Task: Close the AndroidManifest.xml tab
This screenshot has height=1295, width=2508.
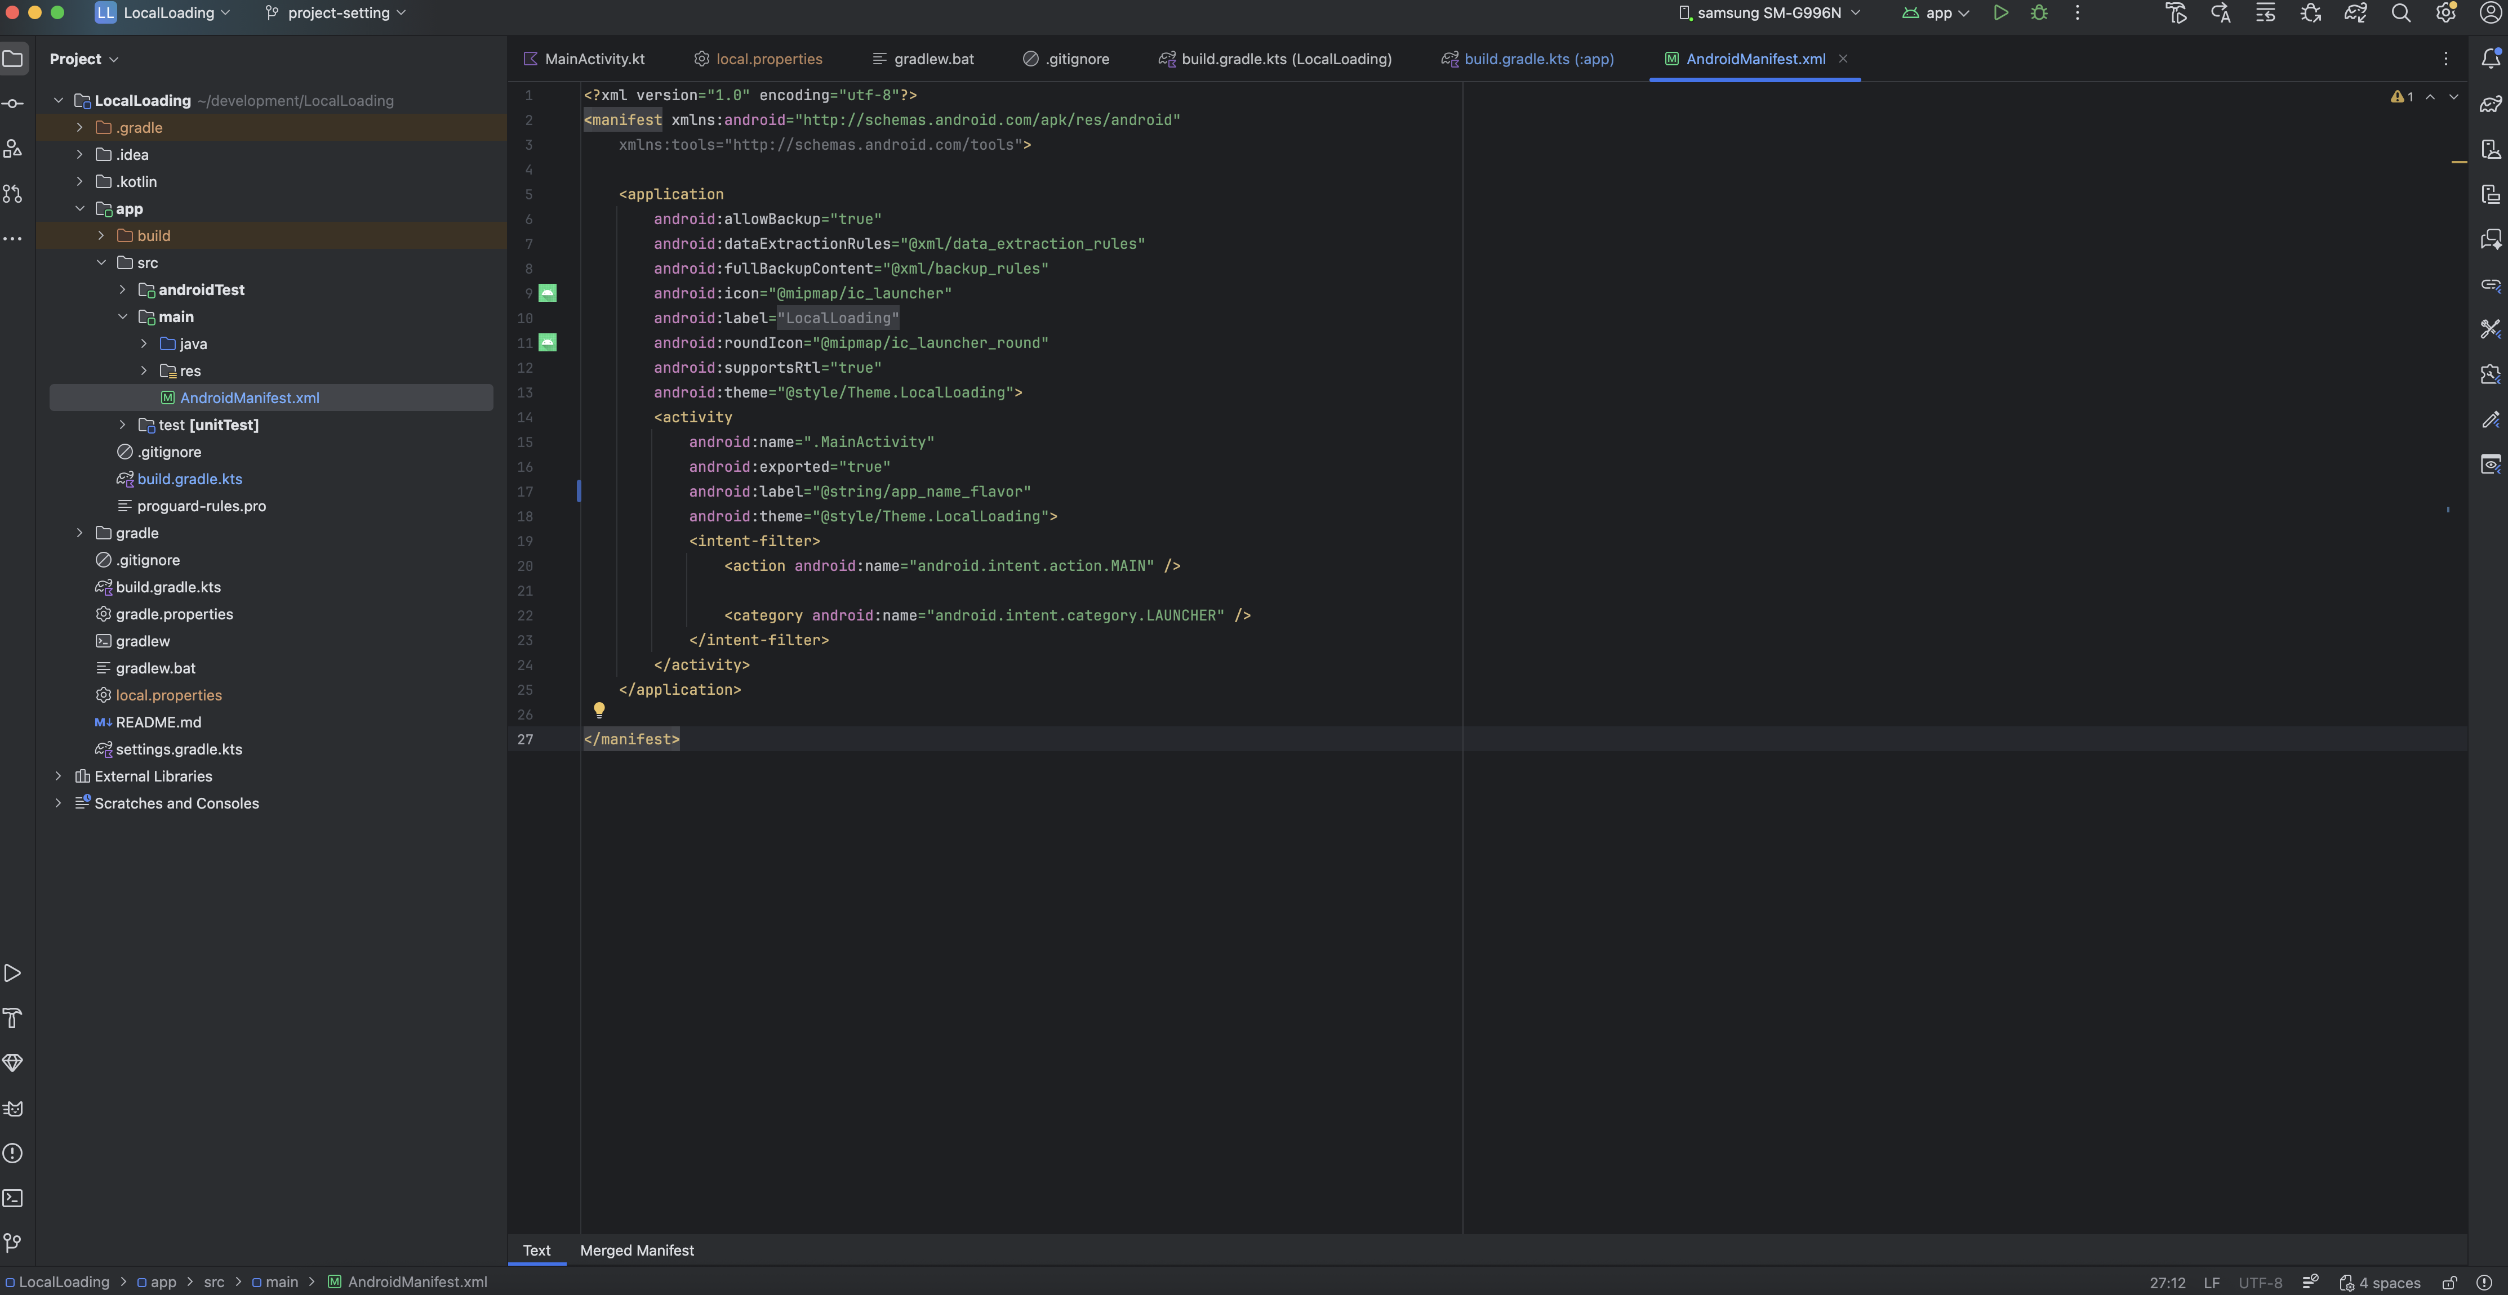Action: click(x=1843, y=59)
